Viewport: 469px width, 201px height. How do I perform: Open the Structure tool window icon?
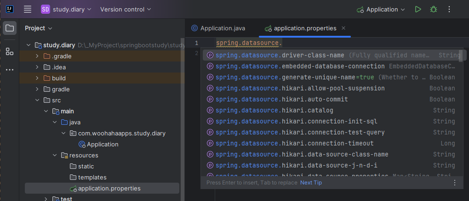(9, 51)
